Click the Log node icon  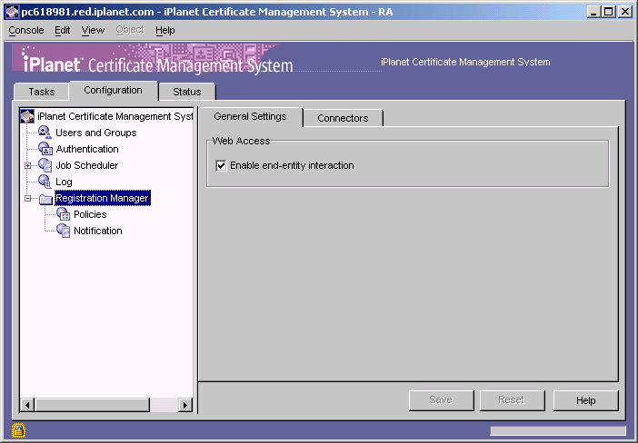45,182
